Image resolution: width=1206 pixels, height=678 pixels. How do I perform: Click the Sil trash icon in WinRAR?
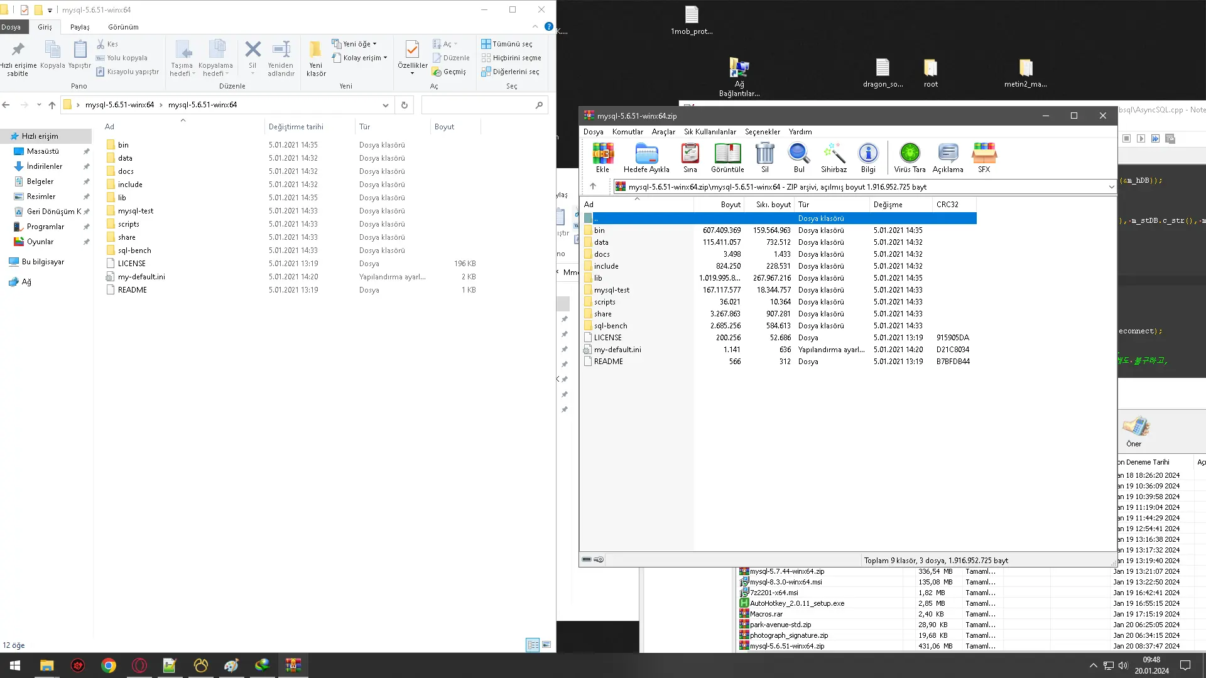(x=764, y=158)
